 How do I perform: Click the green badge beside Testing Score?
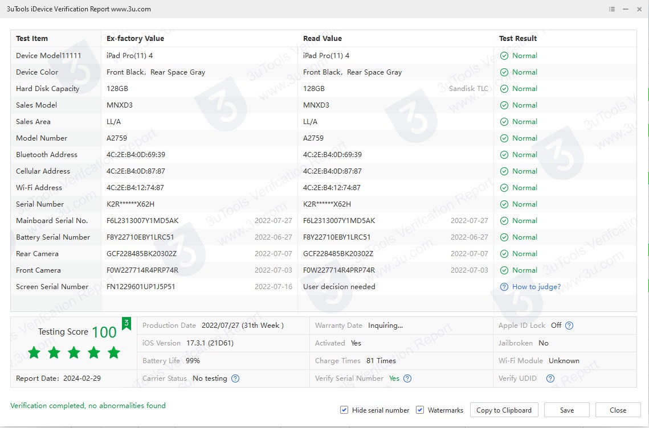click(x=126, y=324)
